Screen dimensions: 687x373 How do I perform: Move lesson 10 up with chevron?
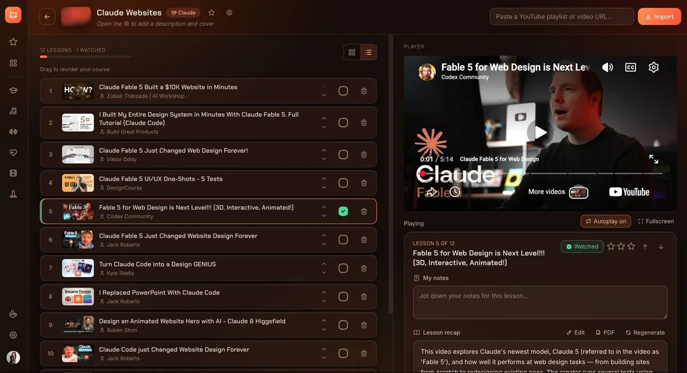tap(324, 349)
